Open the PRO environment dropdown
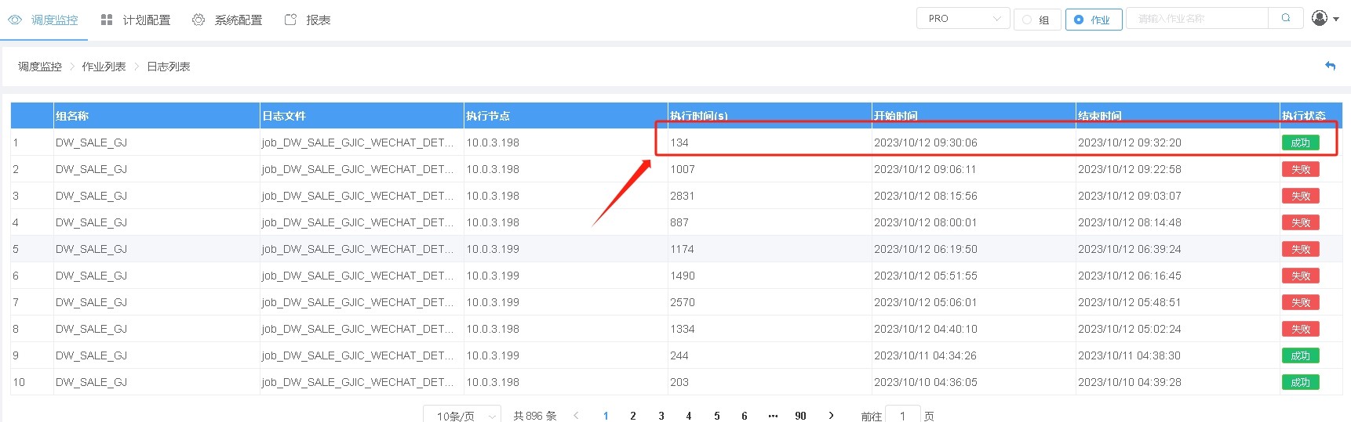Screen dimensions: 1351x422 963,19
